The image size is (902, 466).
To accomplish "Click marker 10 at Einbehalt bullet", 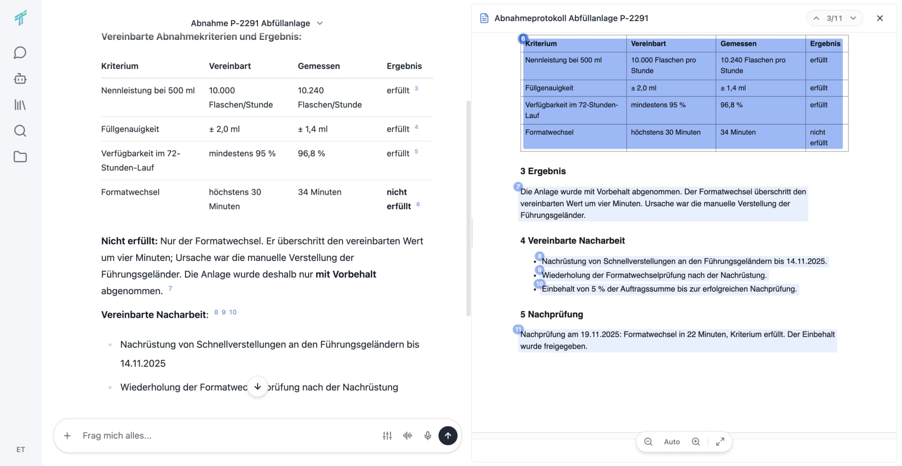I will tap(539, 284).
